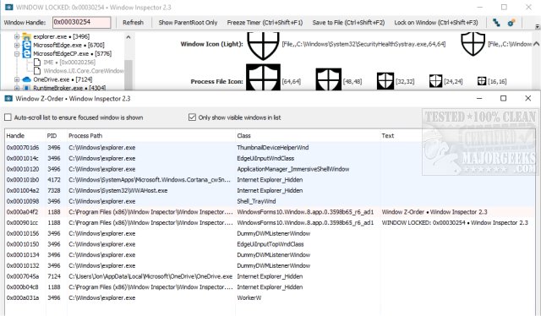Click the Windows.UI.Core.CoreWindow page icon
This screenshot has width=541, height=316.
tap(37, 71)
